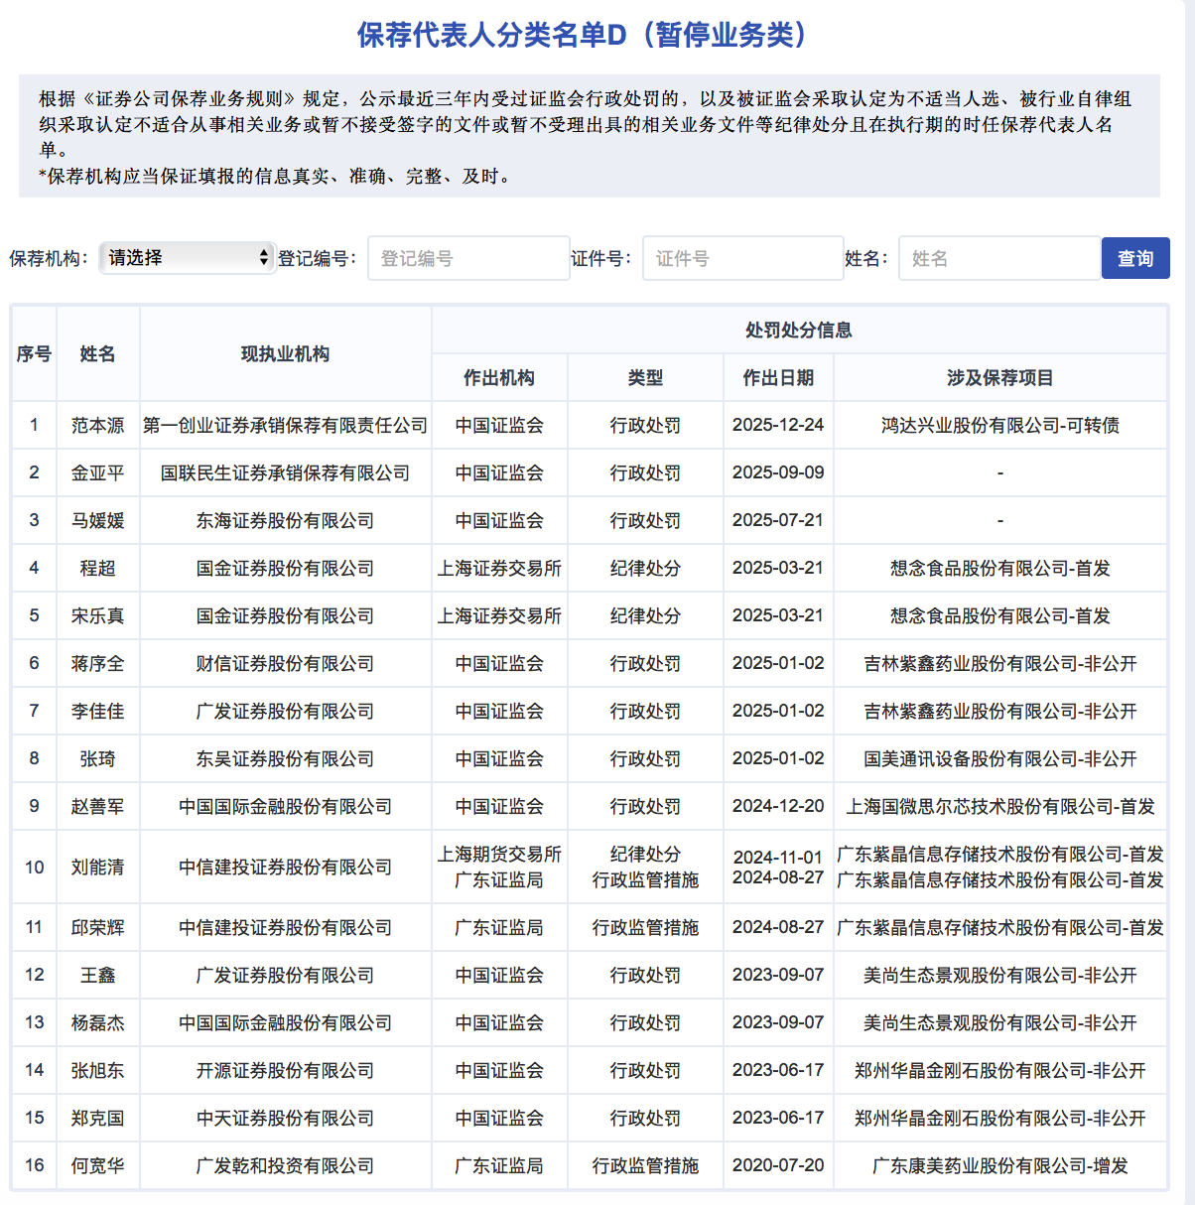Image resolution: width=1195 pixels, height=1205 pixels.
Task: Click the dropdown stepper arrows beside 请选择
Action: [x=262, y=257]
